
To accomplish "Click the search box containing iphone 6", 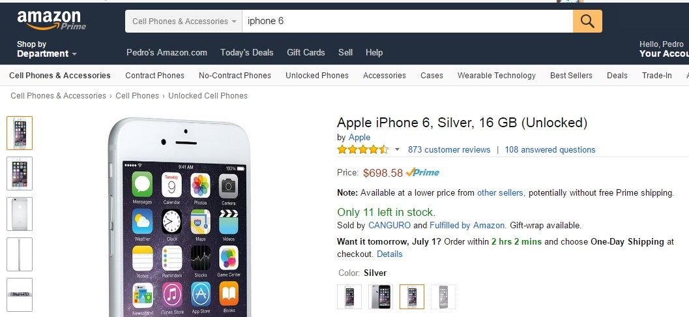I will click(x=407, y=22).
